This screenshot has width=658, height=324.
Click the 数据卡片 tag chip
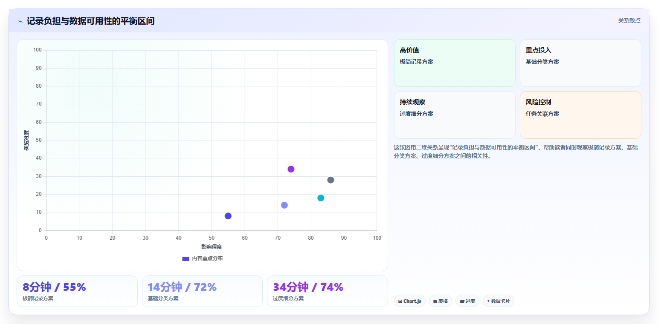(x=499, y=301)
